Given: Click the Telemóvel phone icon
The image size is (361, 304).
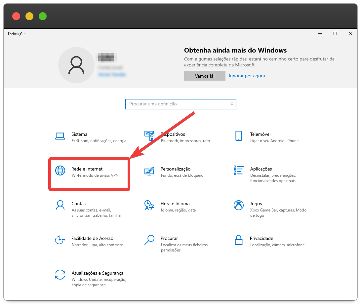Looking at the screenshot, I should coord(238,136).
